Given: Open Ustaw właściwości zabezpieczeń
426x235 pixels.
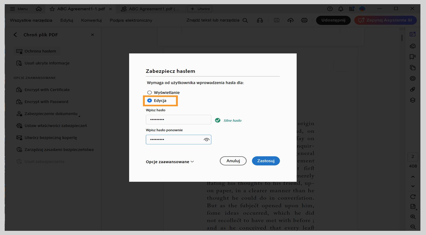Looking at the screenshot, I should [x=52, y=126].
